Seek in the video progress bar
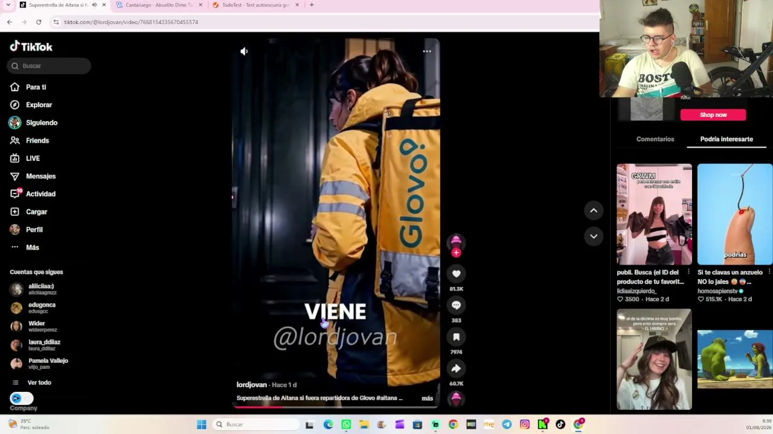Image resolution: width=773 pixels, height=434 pixels. coord(336,407)
